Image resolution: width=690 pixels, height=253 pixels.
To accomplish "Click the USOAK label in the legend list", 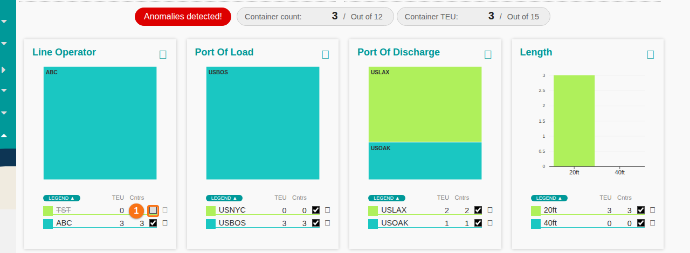I will point(395,222).
